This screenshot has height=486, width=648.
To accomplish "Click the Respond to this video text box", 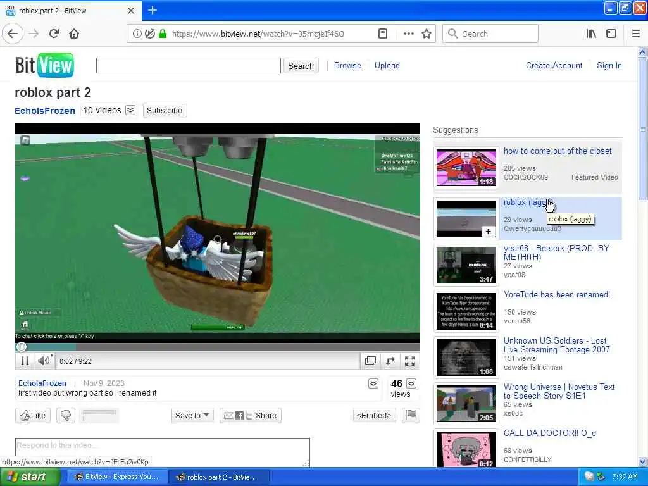I will [163, 452].
